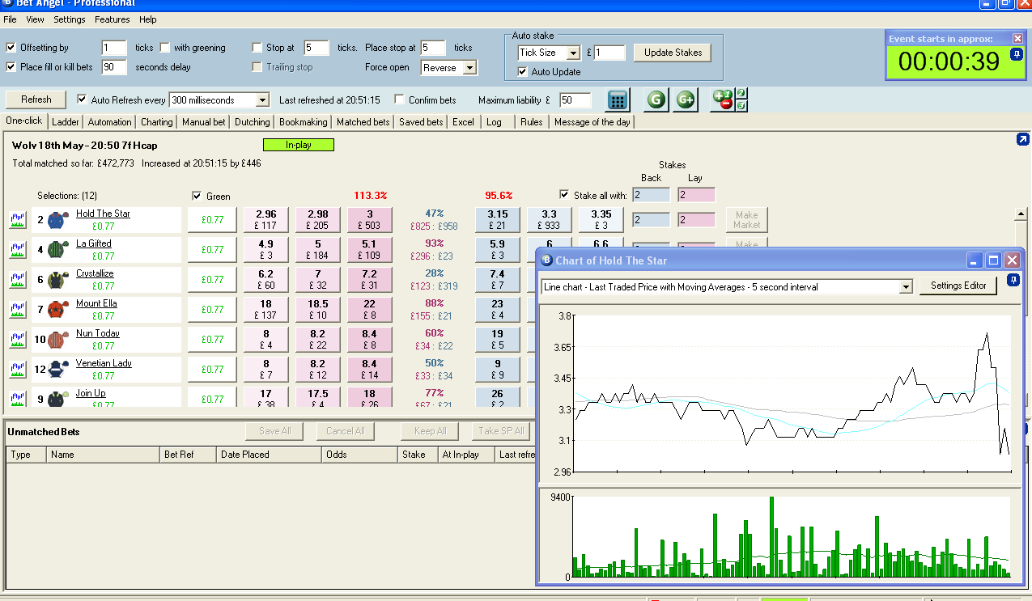This screenshot has height=601, width=1032.
Task: Open chart icon for Crystallize
Action: 18,280
